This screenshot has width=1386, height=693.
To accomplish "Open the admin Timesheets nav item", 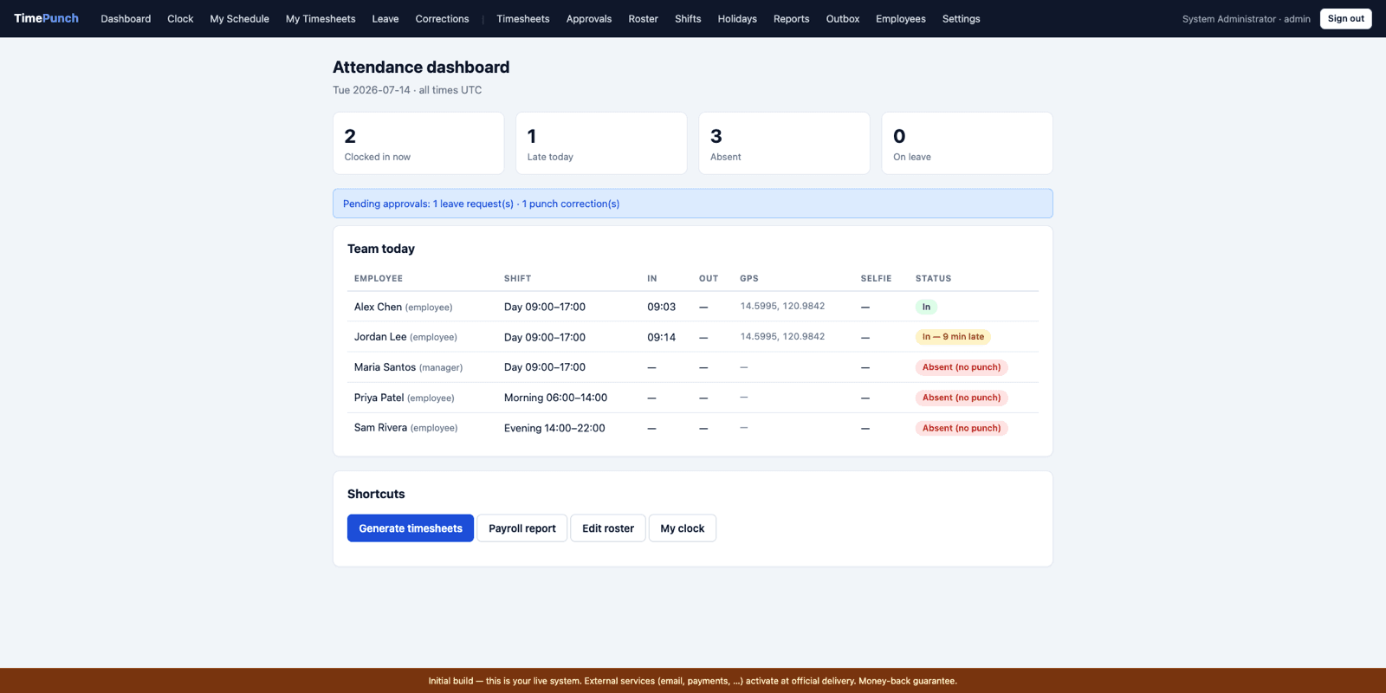I will click(x=522, y=19).
